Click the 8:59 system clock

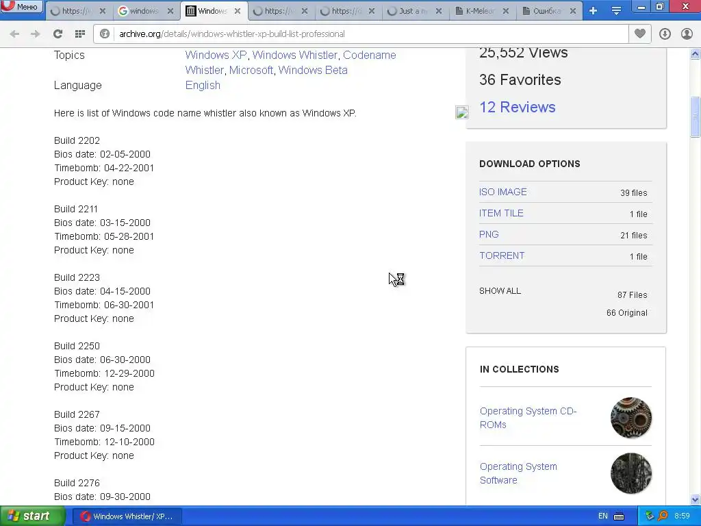(682, 516)
